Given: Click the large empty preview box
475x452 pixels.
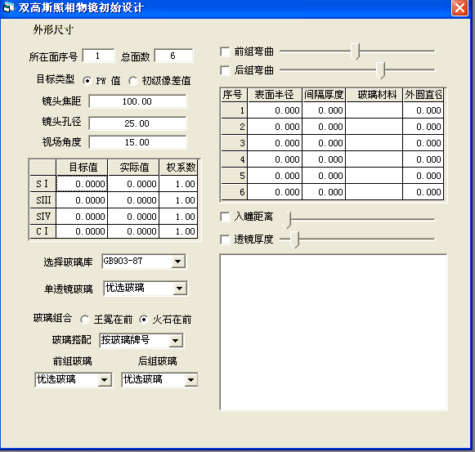Looking at the screenshot, I should click(x=334, y=333).
